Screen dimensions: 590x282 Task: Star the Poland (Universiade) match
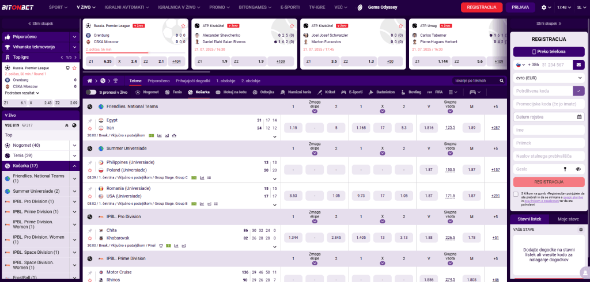90,170
